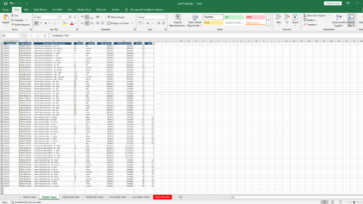Cut selection with Kes scissors

15,16
